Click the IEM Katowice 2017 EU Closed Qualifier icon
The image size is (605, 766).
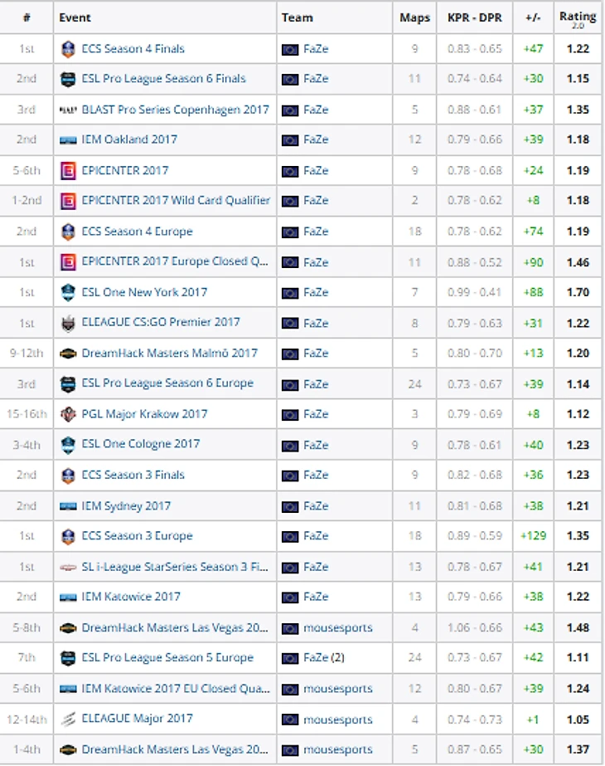pos(68,689)
